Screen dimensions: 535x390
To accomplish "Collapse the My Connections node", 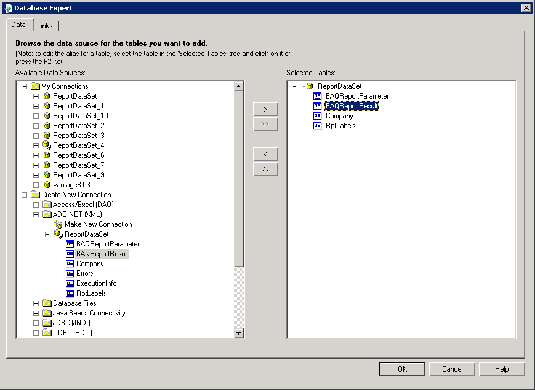I will tap(24, 86).
